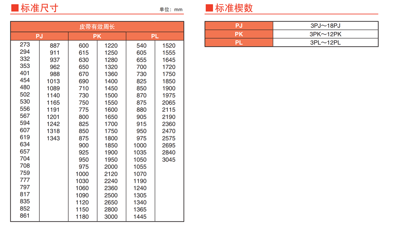This screenshot has width=394, height=230.
Task: Click the PJ length value 777
Action: click(25, 180)
